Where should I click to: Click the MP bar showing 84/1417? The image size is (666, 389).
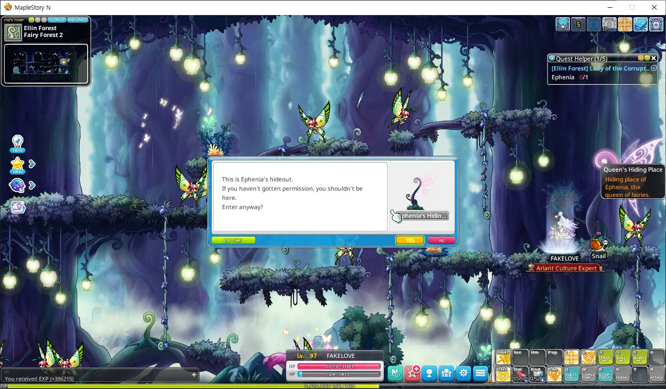339,374
